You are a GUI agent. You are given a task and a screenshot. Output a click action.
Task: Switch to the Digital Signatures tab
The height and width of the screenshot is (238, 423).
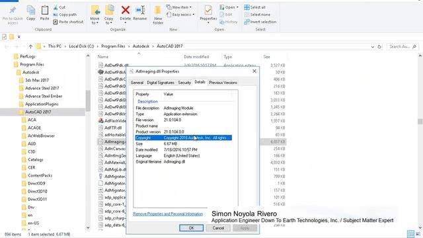point(161,83)
